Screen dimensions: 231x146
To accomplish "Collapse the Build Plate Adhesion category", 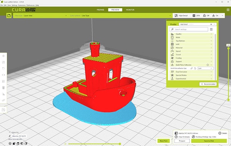I will [x=192, y=65].
